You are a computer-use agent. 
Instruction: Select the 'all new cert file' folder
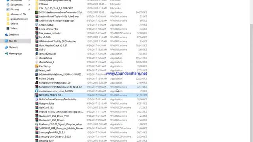coord(18,14)
